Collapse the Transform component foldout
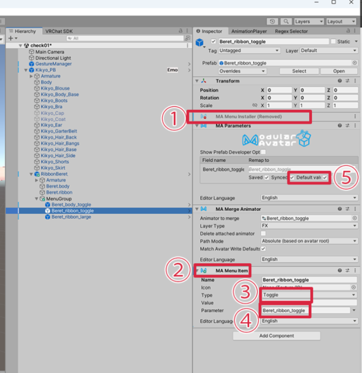Image resolution: width=362 pixels, height=373 pixels. (x=197, y=81)
